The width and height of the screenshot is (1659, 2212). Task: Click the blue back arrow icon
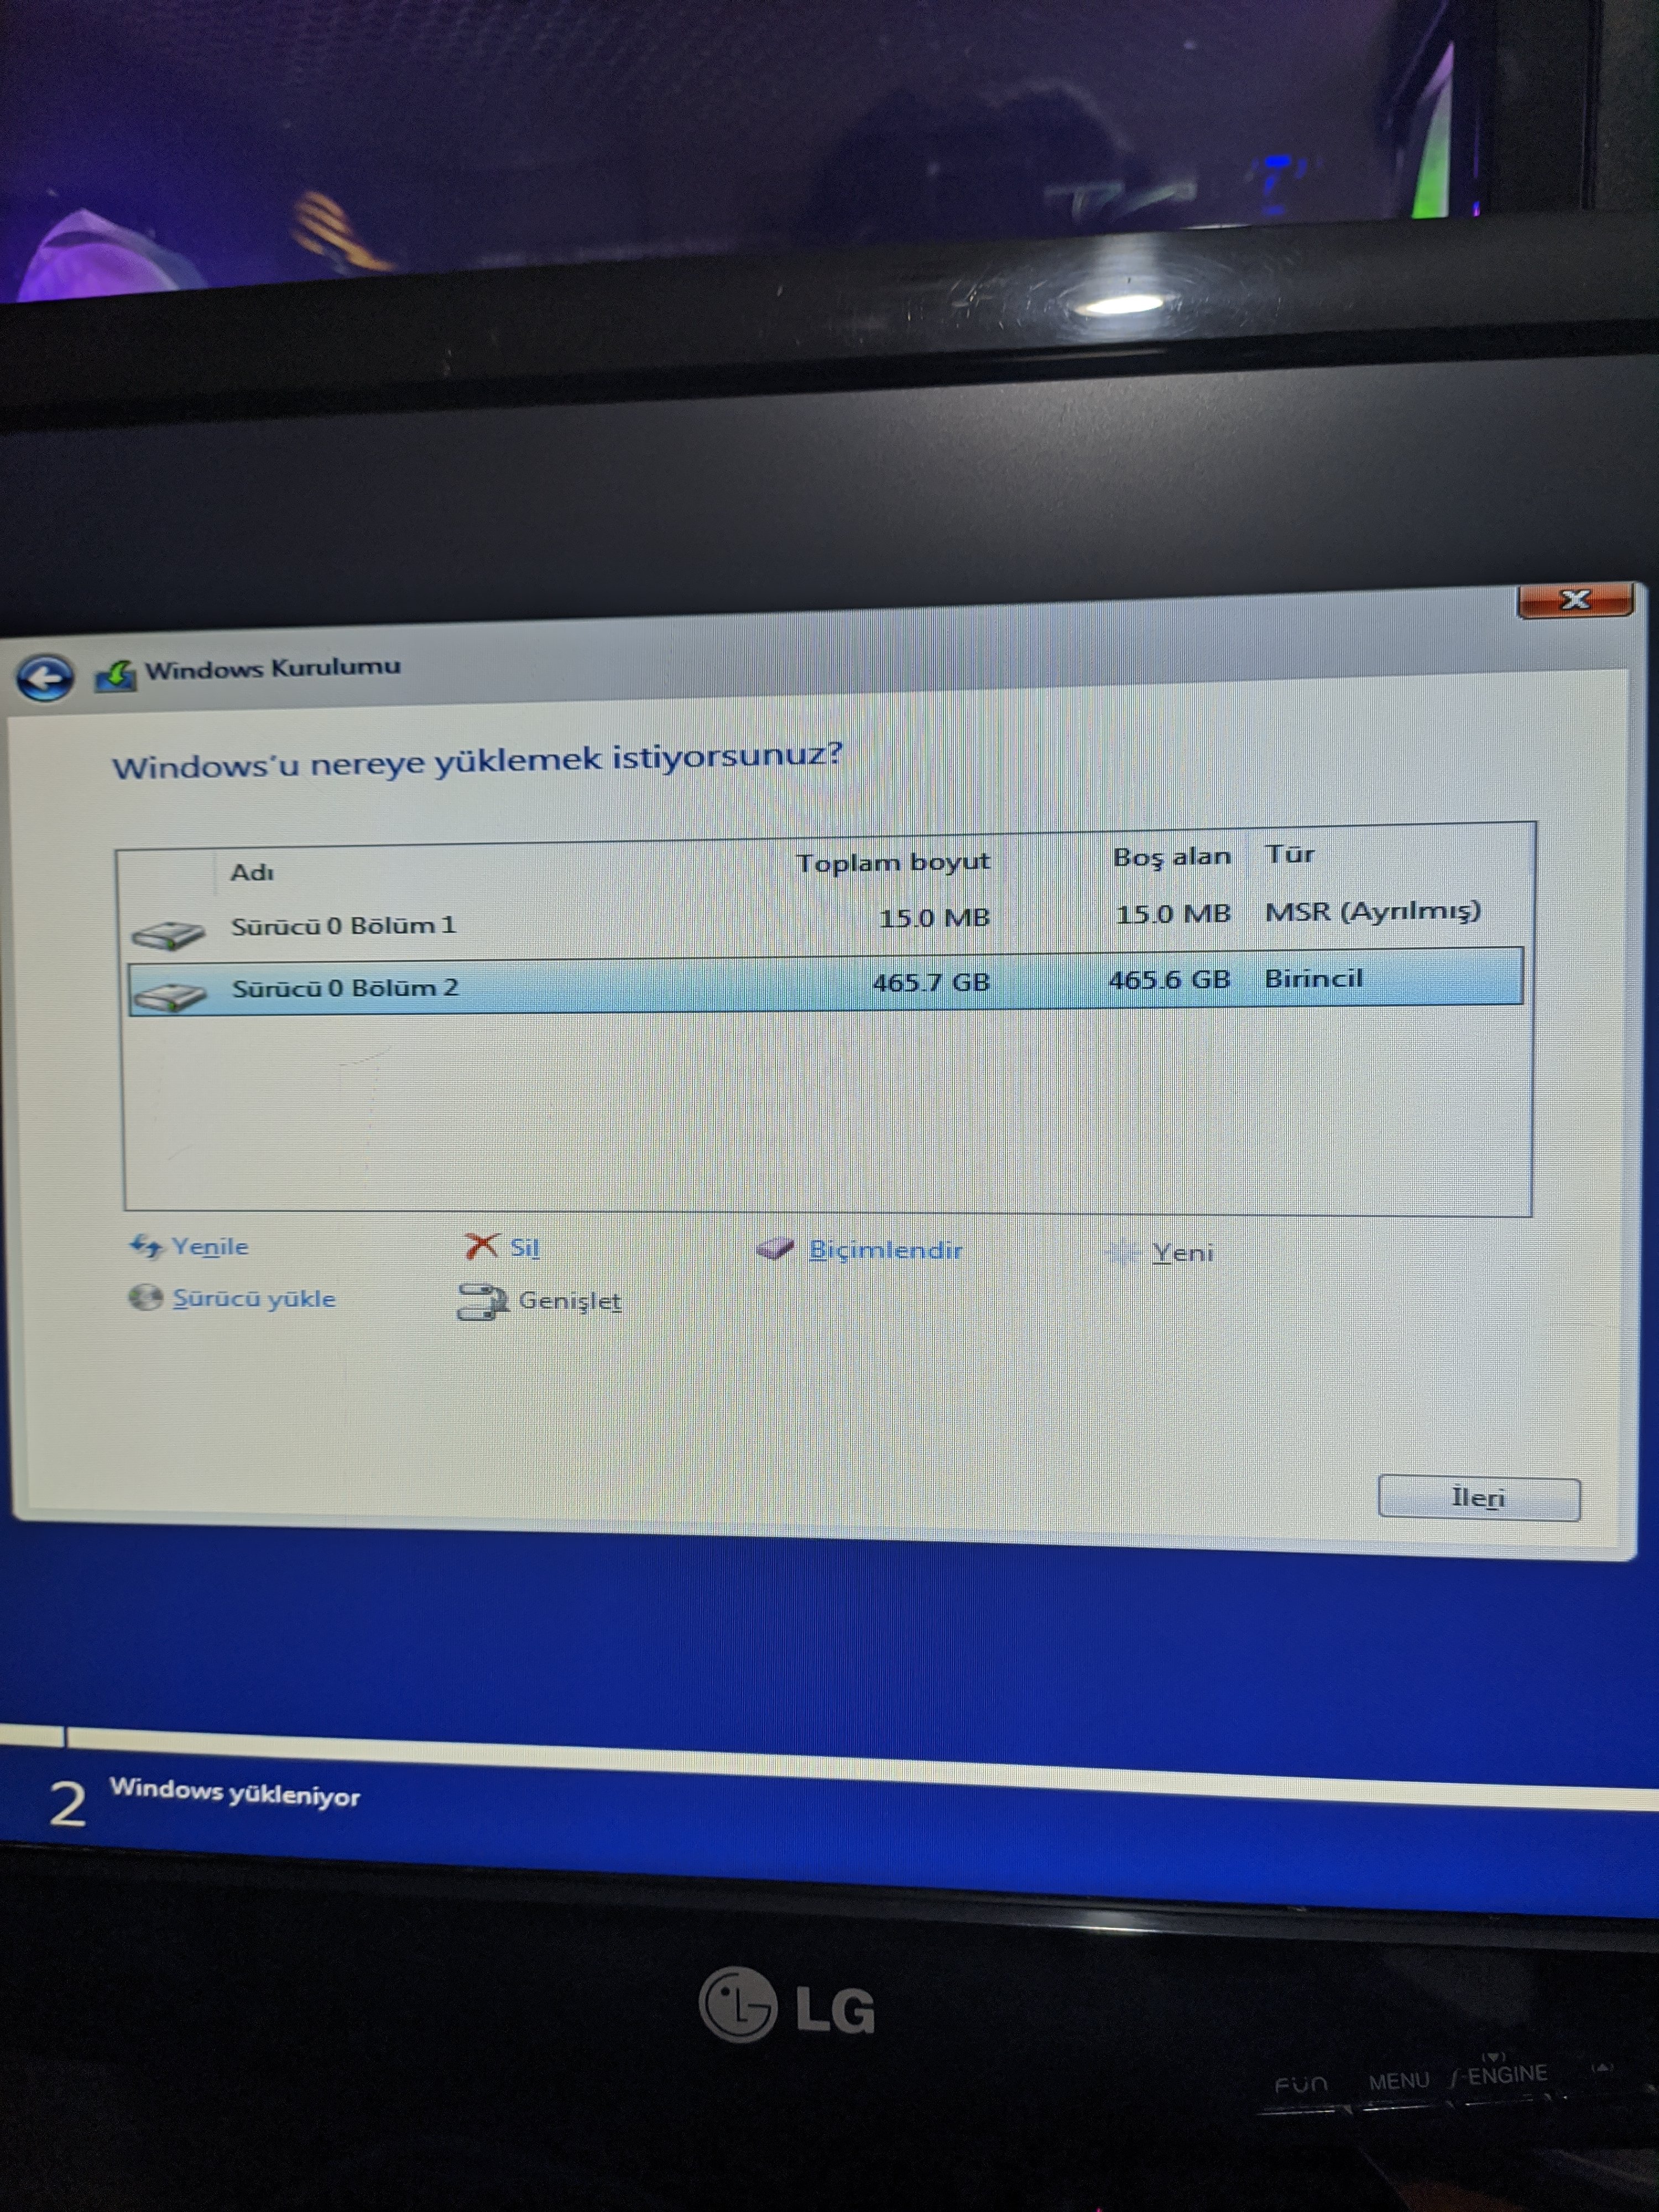coord(45,679)
